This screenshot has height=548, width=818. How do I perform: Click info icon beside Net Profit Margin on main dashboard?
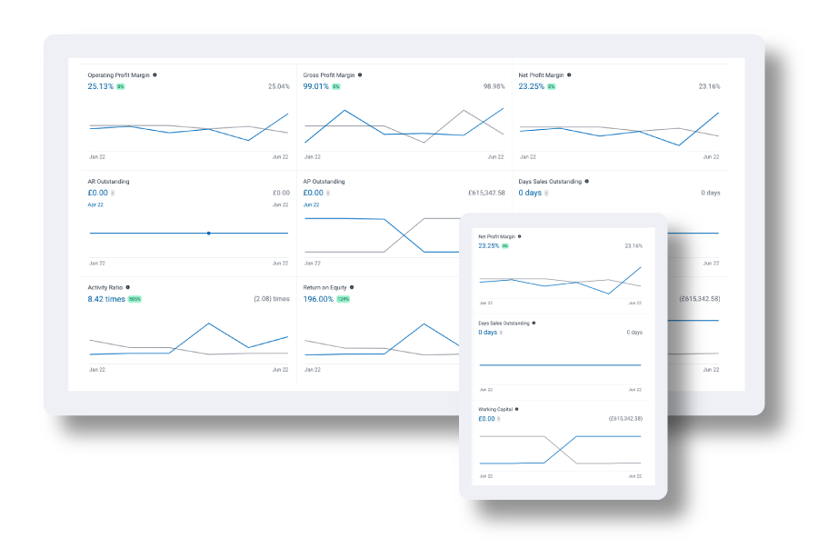coord(569,75)
